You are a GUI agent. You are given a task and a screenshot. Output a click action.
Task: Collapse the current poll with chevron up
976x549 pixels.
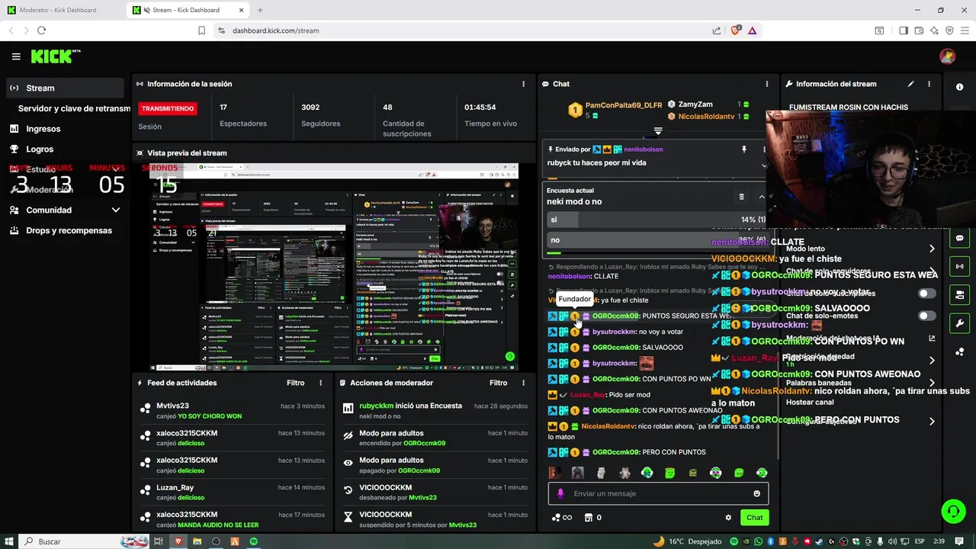761,197
